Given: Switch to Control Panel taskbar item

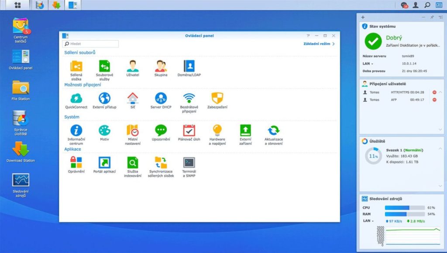Looking at the screenshot, I should [73, 5].
